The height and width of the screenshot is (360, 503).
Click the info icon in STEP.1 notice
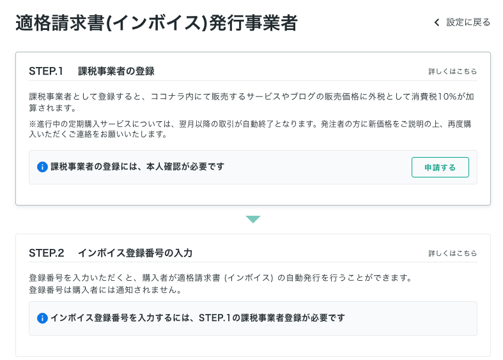[43, 167]
